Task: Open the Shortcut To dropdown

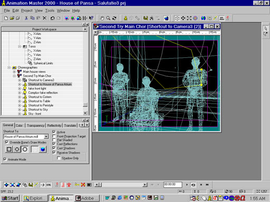Action: pyautogui.click(x=46, y=136)
